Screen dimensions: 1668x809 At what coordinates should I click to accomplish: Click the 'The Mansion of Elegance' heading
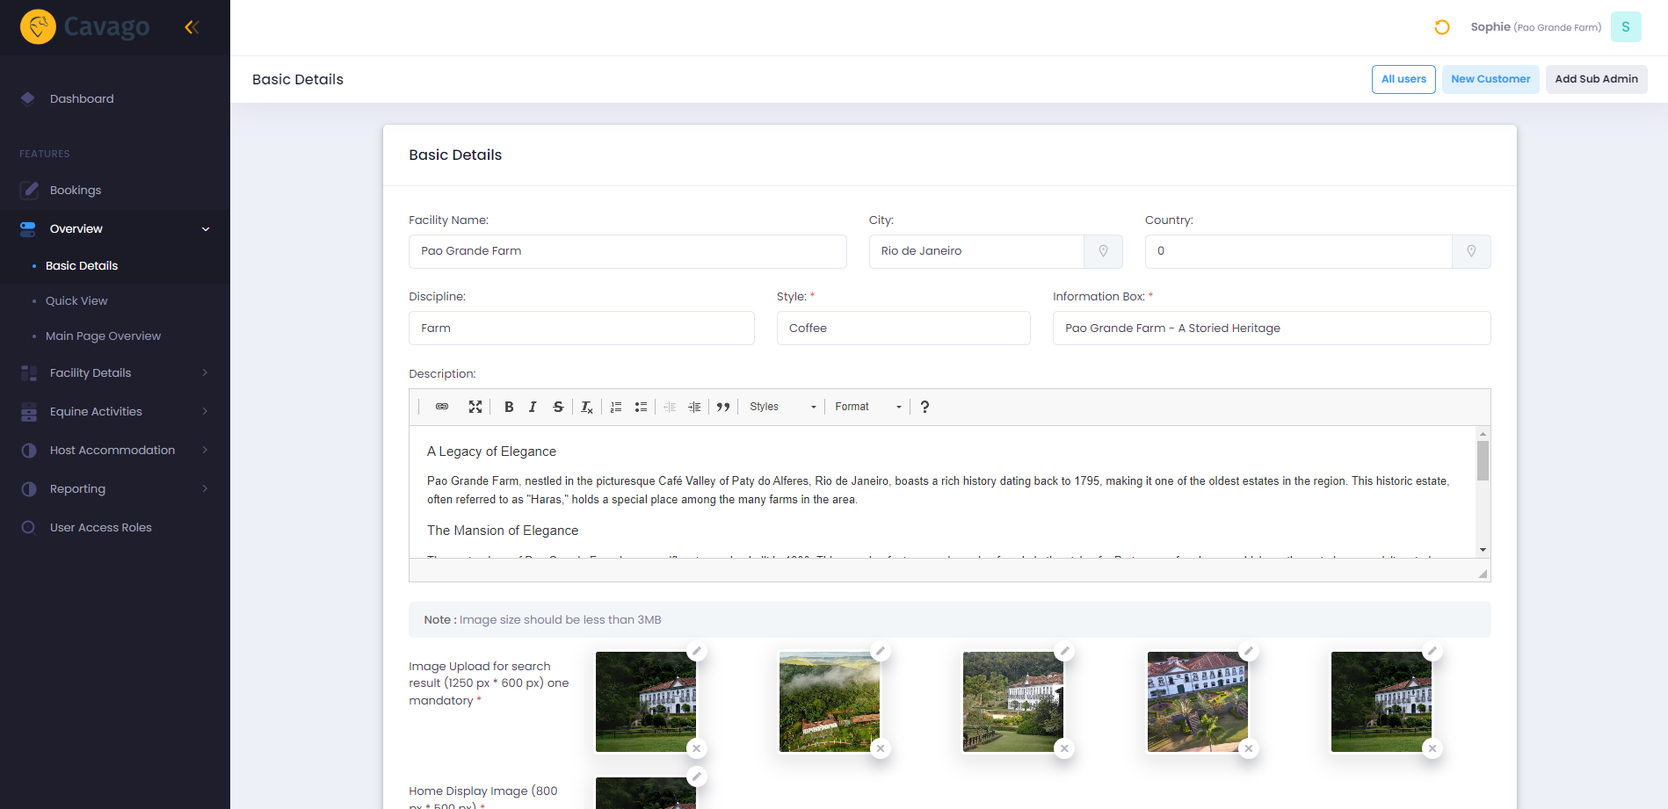click(503, 531)
